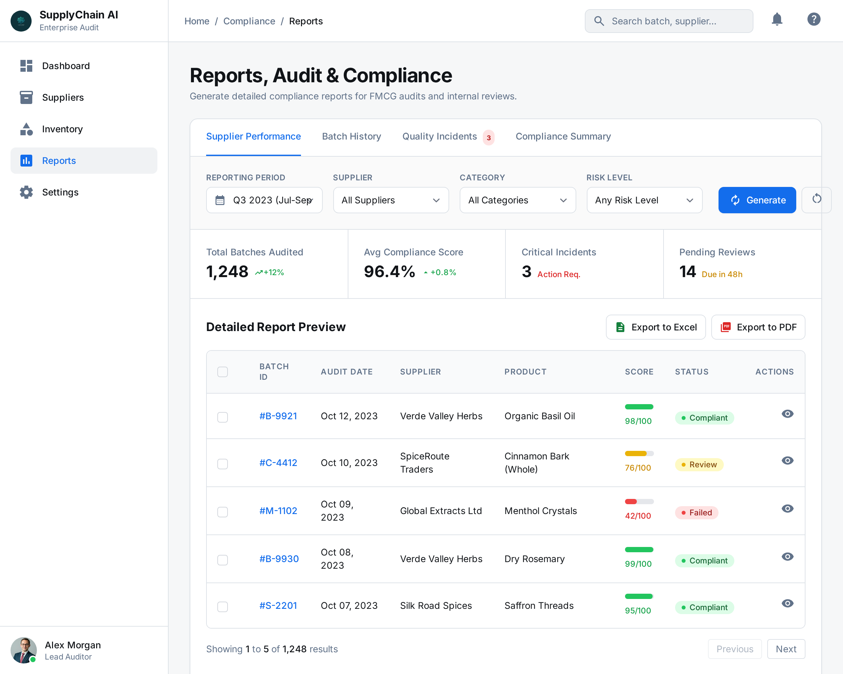Switch to the Batch History tab
The width and height of the screenshot is (843, 674).
pyautogui.click(x=351, y=136)
